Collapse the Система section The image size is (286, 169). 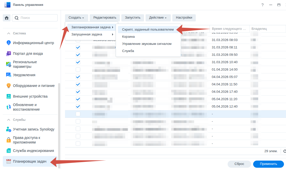click(9, 33)
